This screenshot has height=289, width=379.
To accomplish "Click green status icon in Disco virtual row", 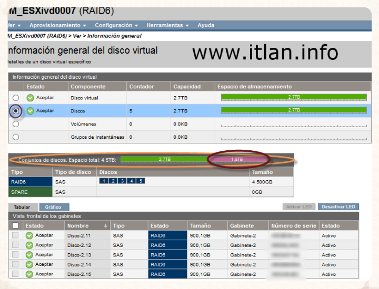I will coord(30,98).
